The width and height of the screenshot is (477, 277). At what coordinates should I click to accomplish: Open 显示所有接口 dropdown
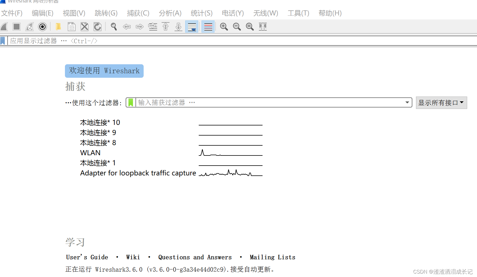point(441,103)
